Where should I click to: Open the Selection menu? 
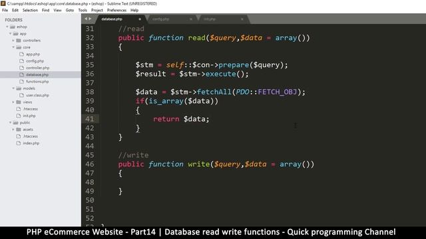[x=30, y=11]
